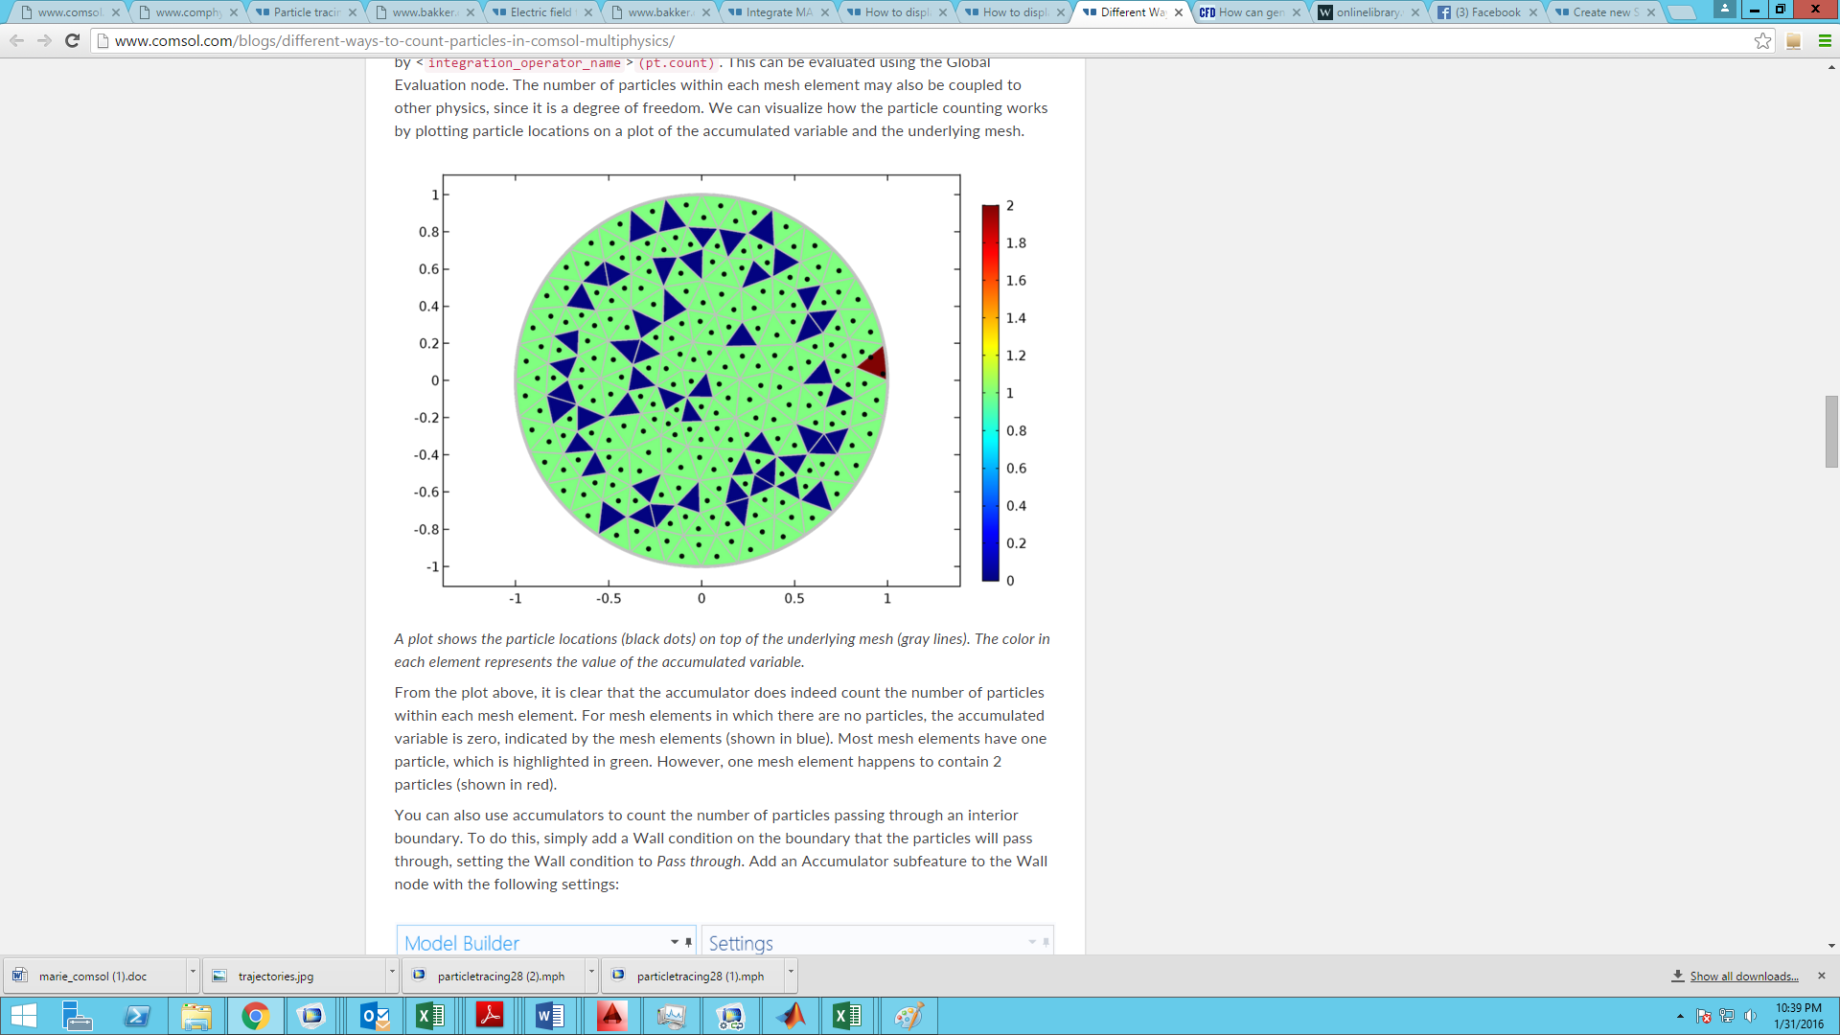
Task: Open Outlook from the taskbar
Action: [374, 1016]
